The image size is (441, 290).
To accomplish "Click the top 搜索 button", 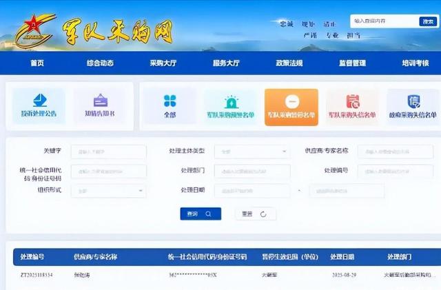I will [428, 21].
